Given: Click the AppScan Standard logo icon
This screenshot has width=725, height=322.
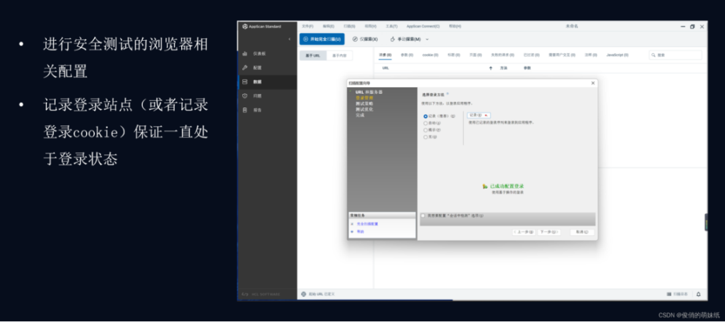Looking at the screenshot, I should click(244, 26).
